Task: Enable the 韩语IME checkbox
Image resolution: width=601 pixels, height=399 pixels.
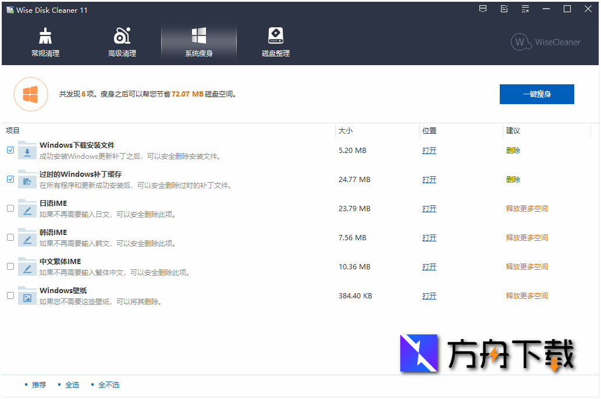Action: [10, 237]
